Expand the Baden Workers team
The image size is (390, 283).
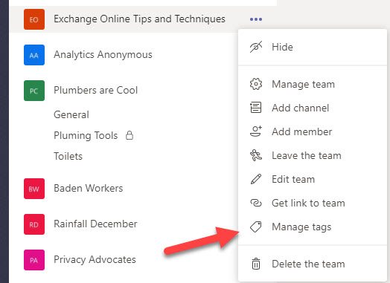pos(89,188)
